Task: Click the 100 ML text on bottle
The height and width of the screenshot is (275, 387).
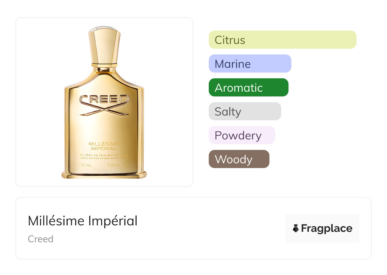Action: pyautogui.click(x=85, y=165)
